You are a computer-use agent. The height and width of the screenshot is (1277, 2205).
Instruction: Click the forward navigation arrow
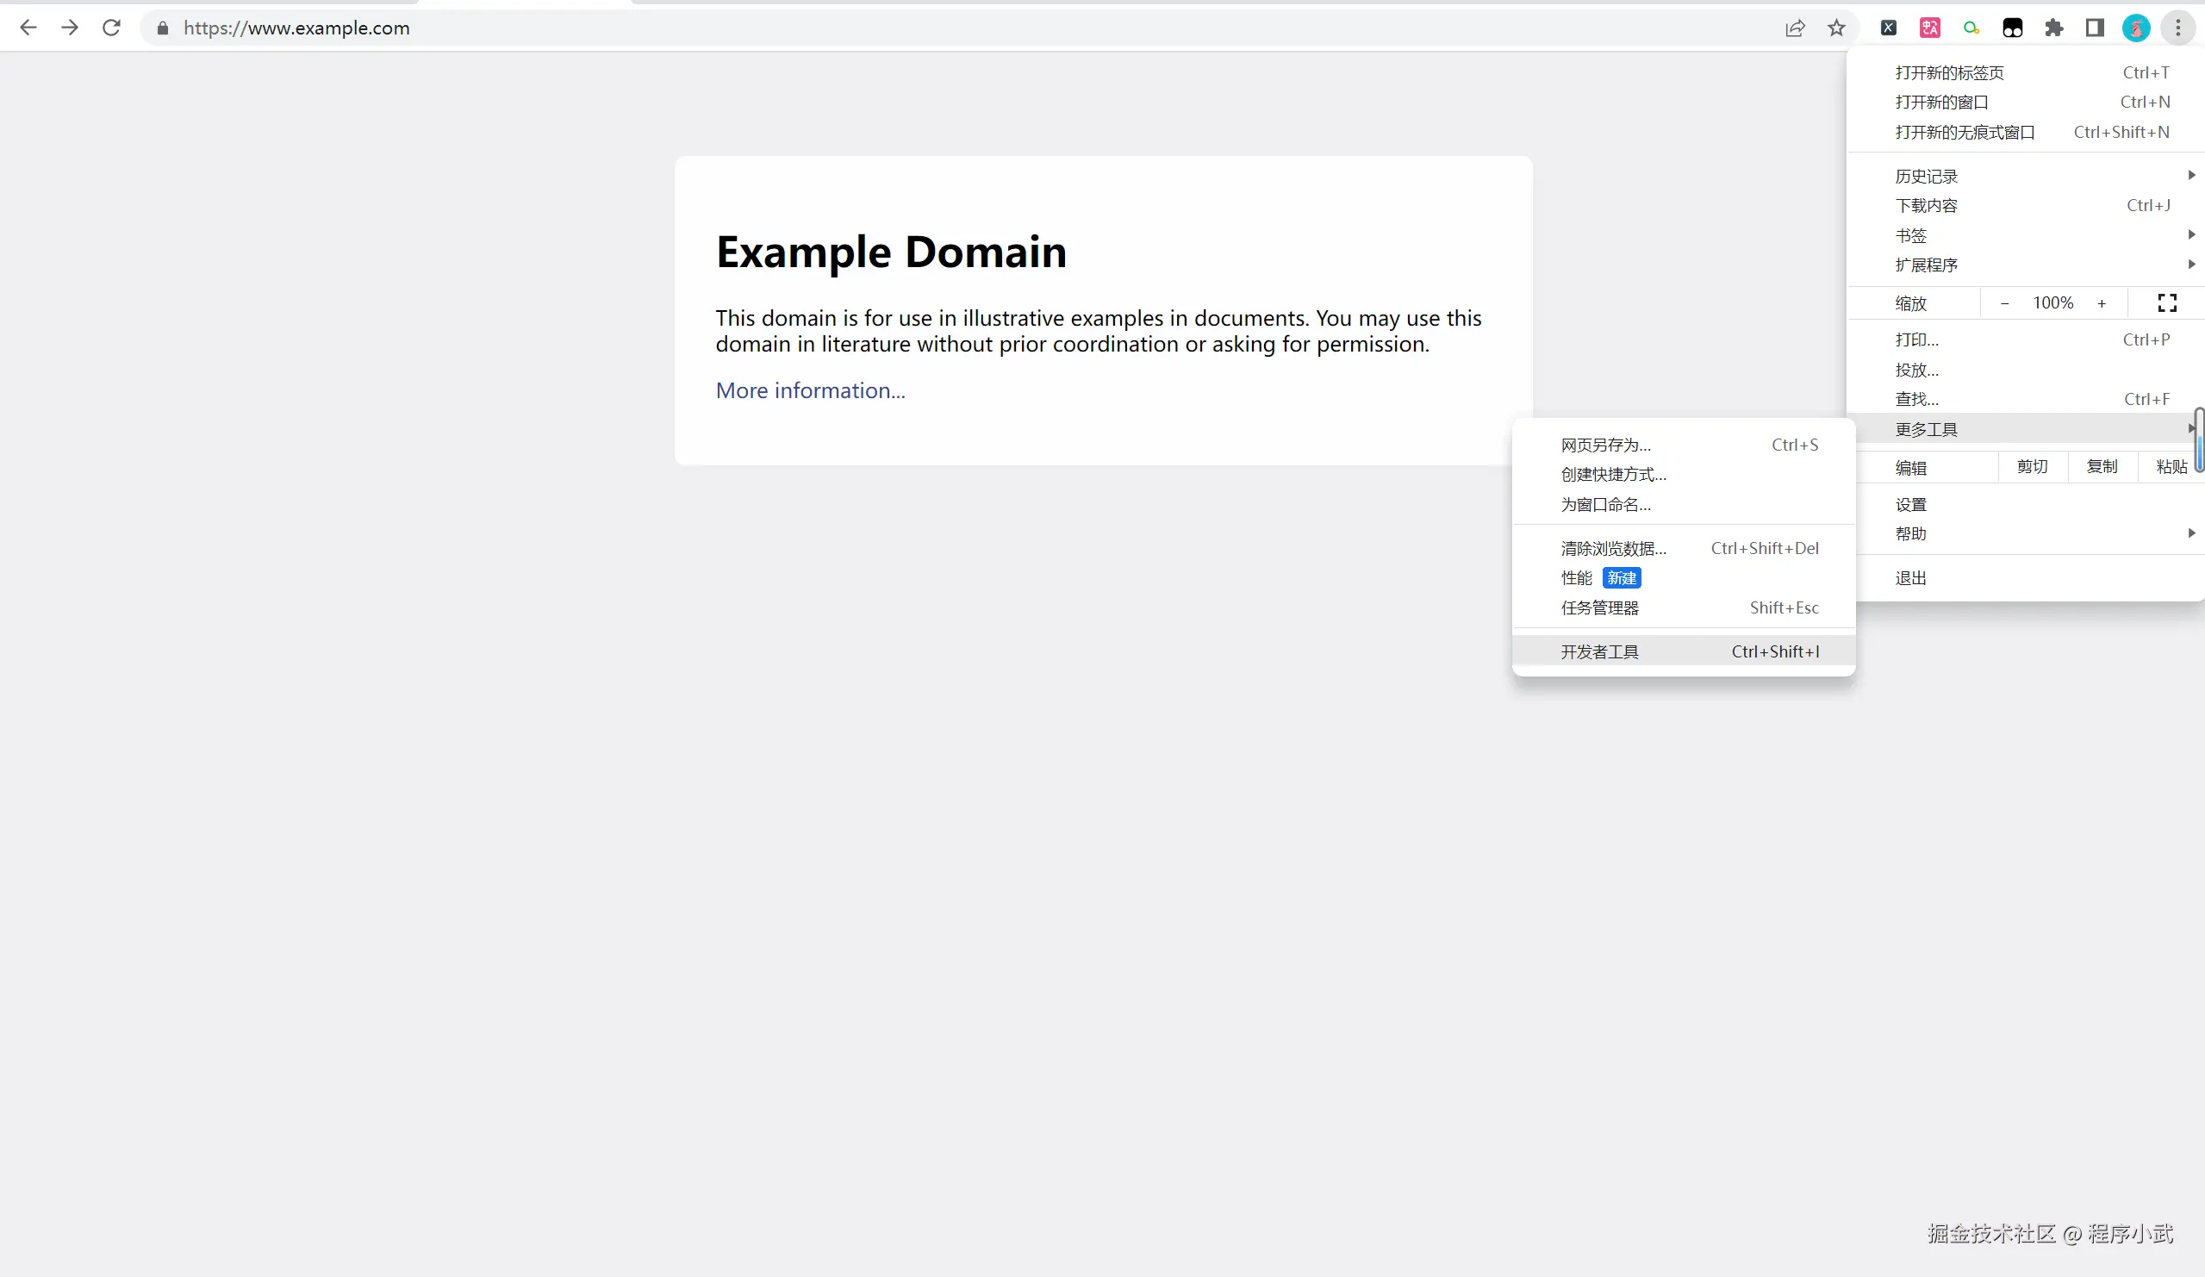tap(70, 28)
